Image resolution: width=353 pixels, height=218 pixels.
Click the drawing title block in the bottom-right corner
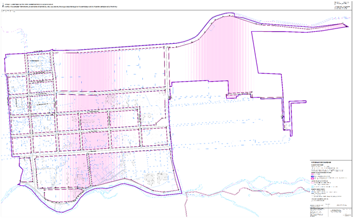[x=330, y=212]
